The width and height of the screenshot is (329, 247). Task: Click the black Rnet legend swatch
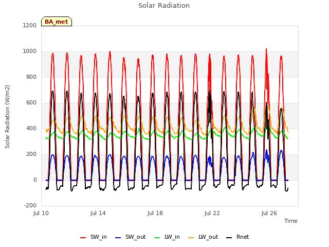[229, 238]
